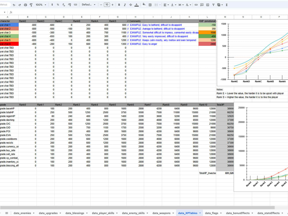Image resolution: width=288 pixels, height=216 pixels.
Task: Select column M header
Action: (225, 17)
